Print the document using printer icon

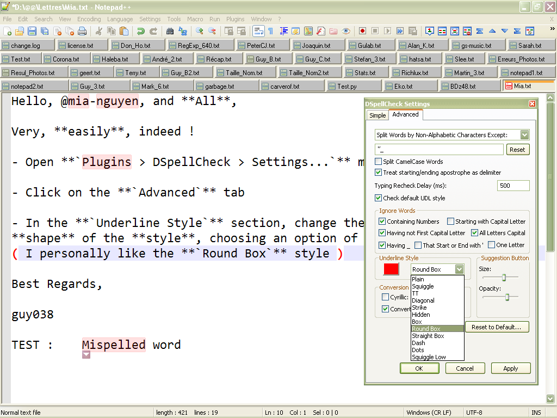(82, 31)
